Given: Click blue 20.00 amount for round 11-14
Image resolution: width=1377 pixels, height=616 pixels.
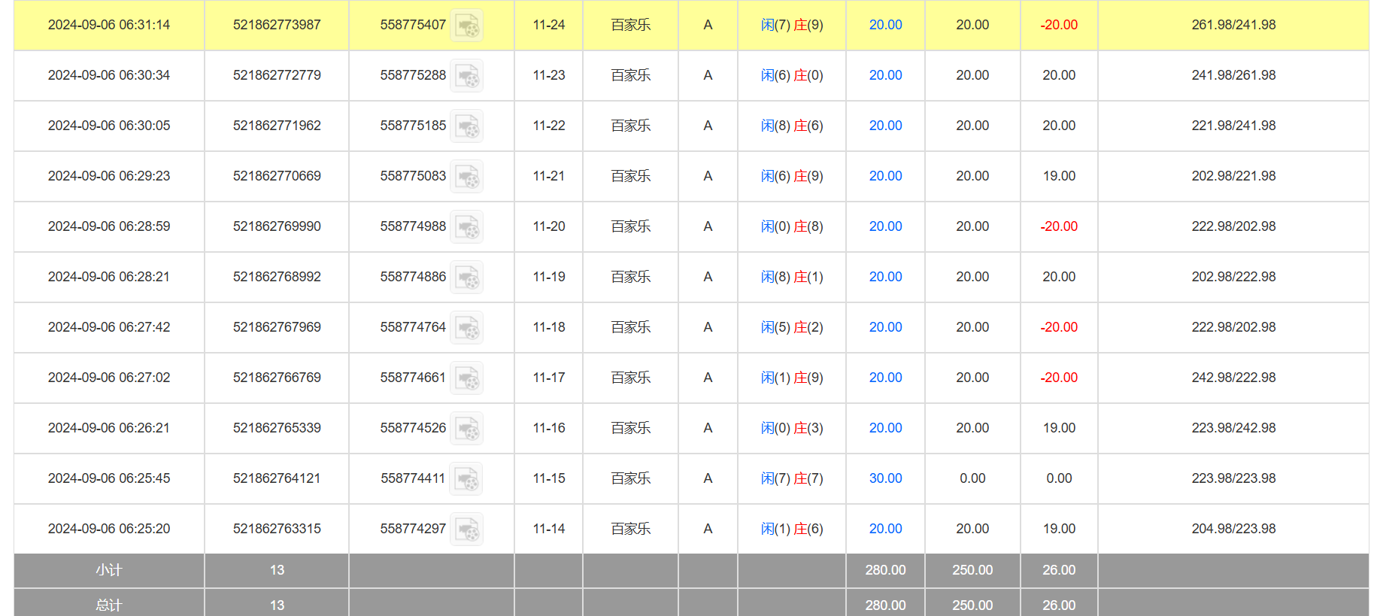Looking at the screenshot, I should point(885,529).
